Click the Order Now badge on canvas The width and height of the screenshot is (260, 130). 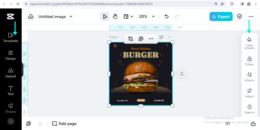click(x=141, y=100)
